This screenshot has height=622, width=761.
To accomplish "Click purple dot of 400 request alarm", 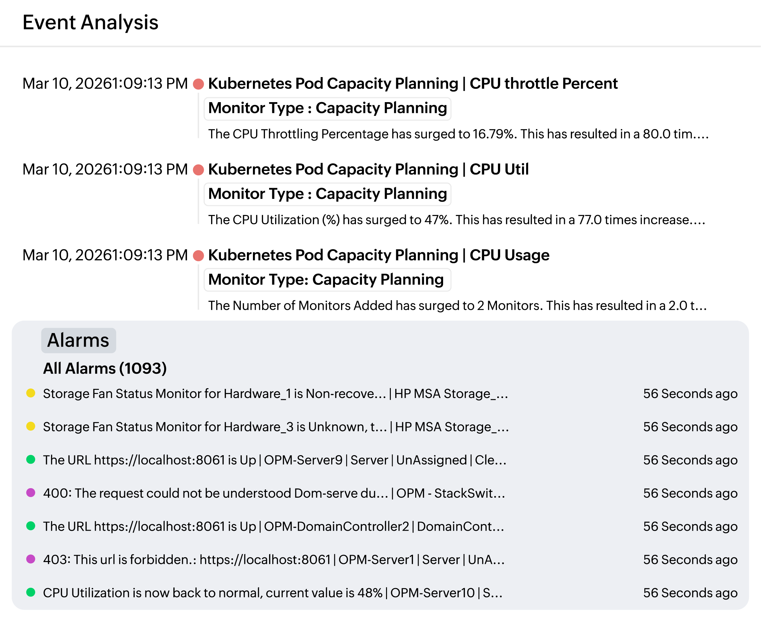I will [31, 493].
